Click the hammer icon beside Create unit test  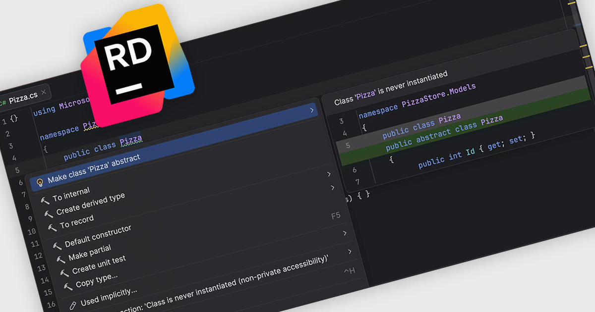[x=64, y=273]
